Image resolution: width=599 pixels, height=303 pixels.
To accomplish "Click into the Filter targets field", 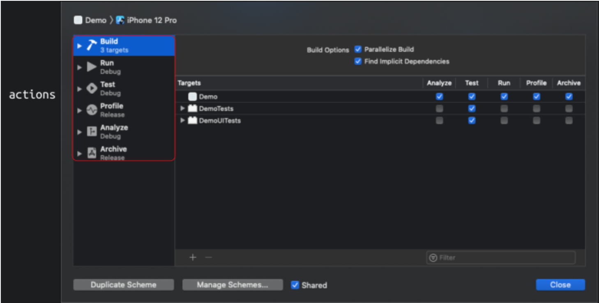I will coord(501,258).
